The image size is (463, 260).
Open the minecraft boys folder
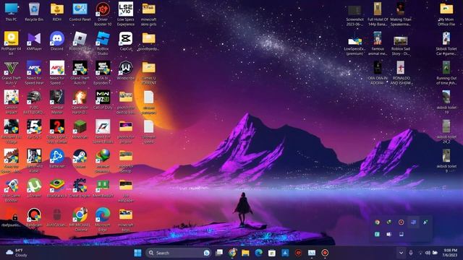(126, 219)
